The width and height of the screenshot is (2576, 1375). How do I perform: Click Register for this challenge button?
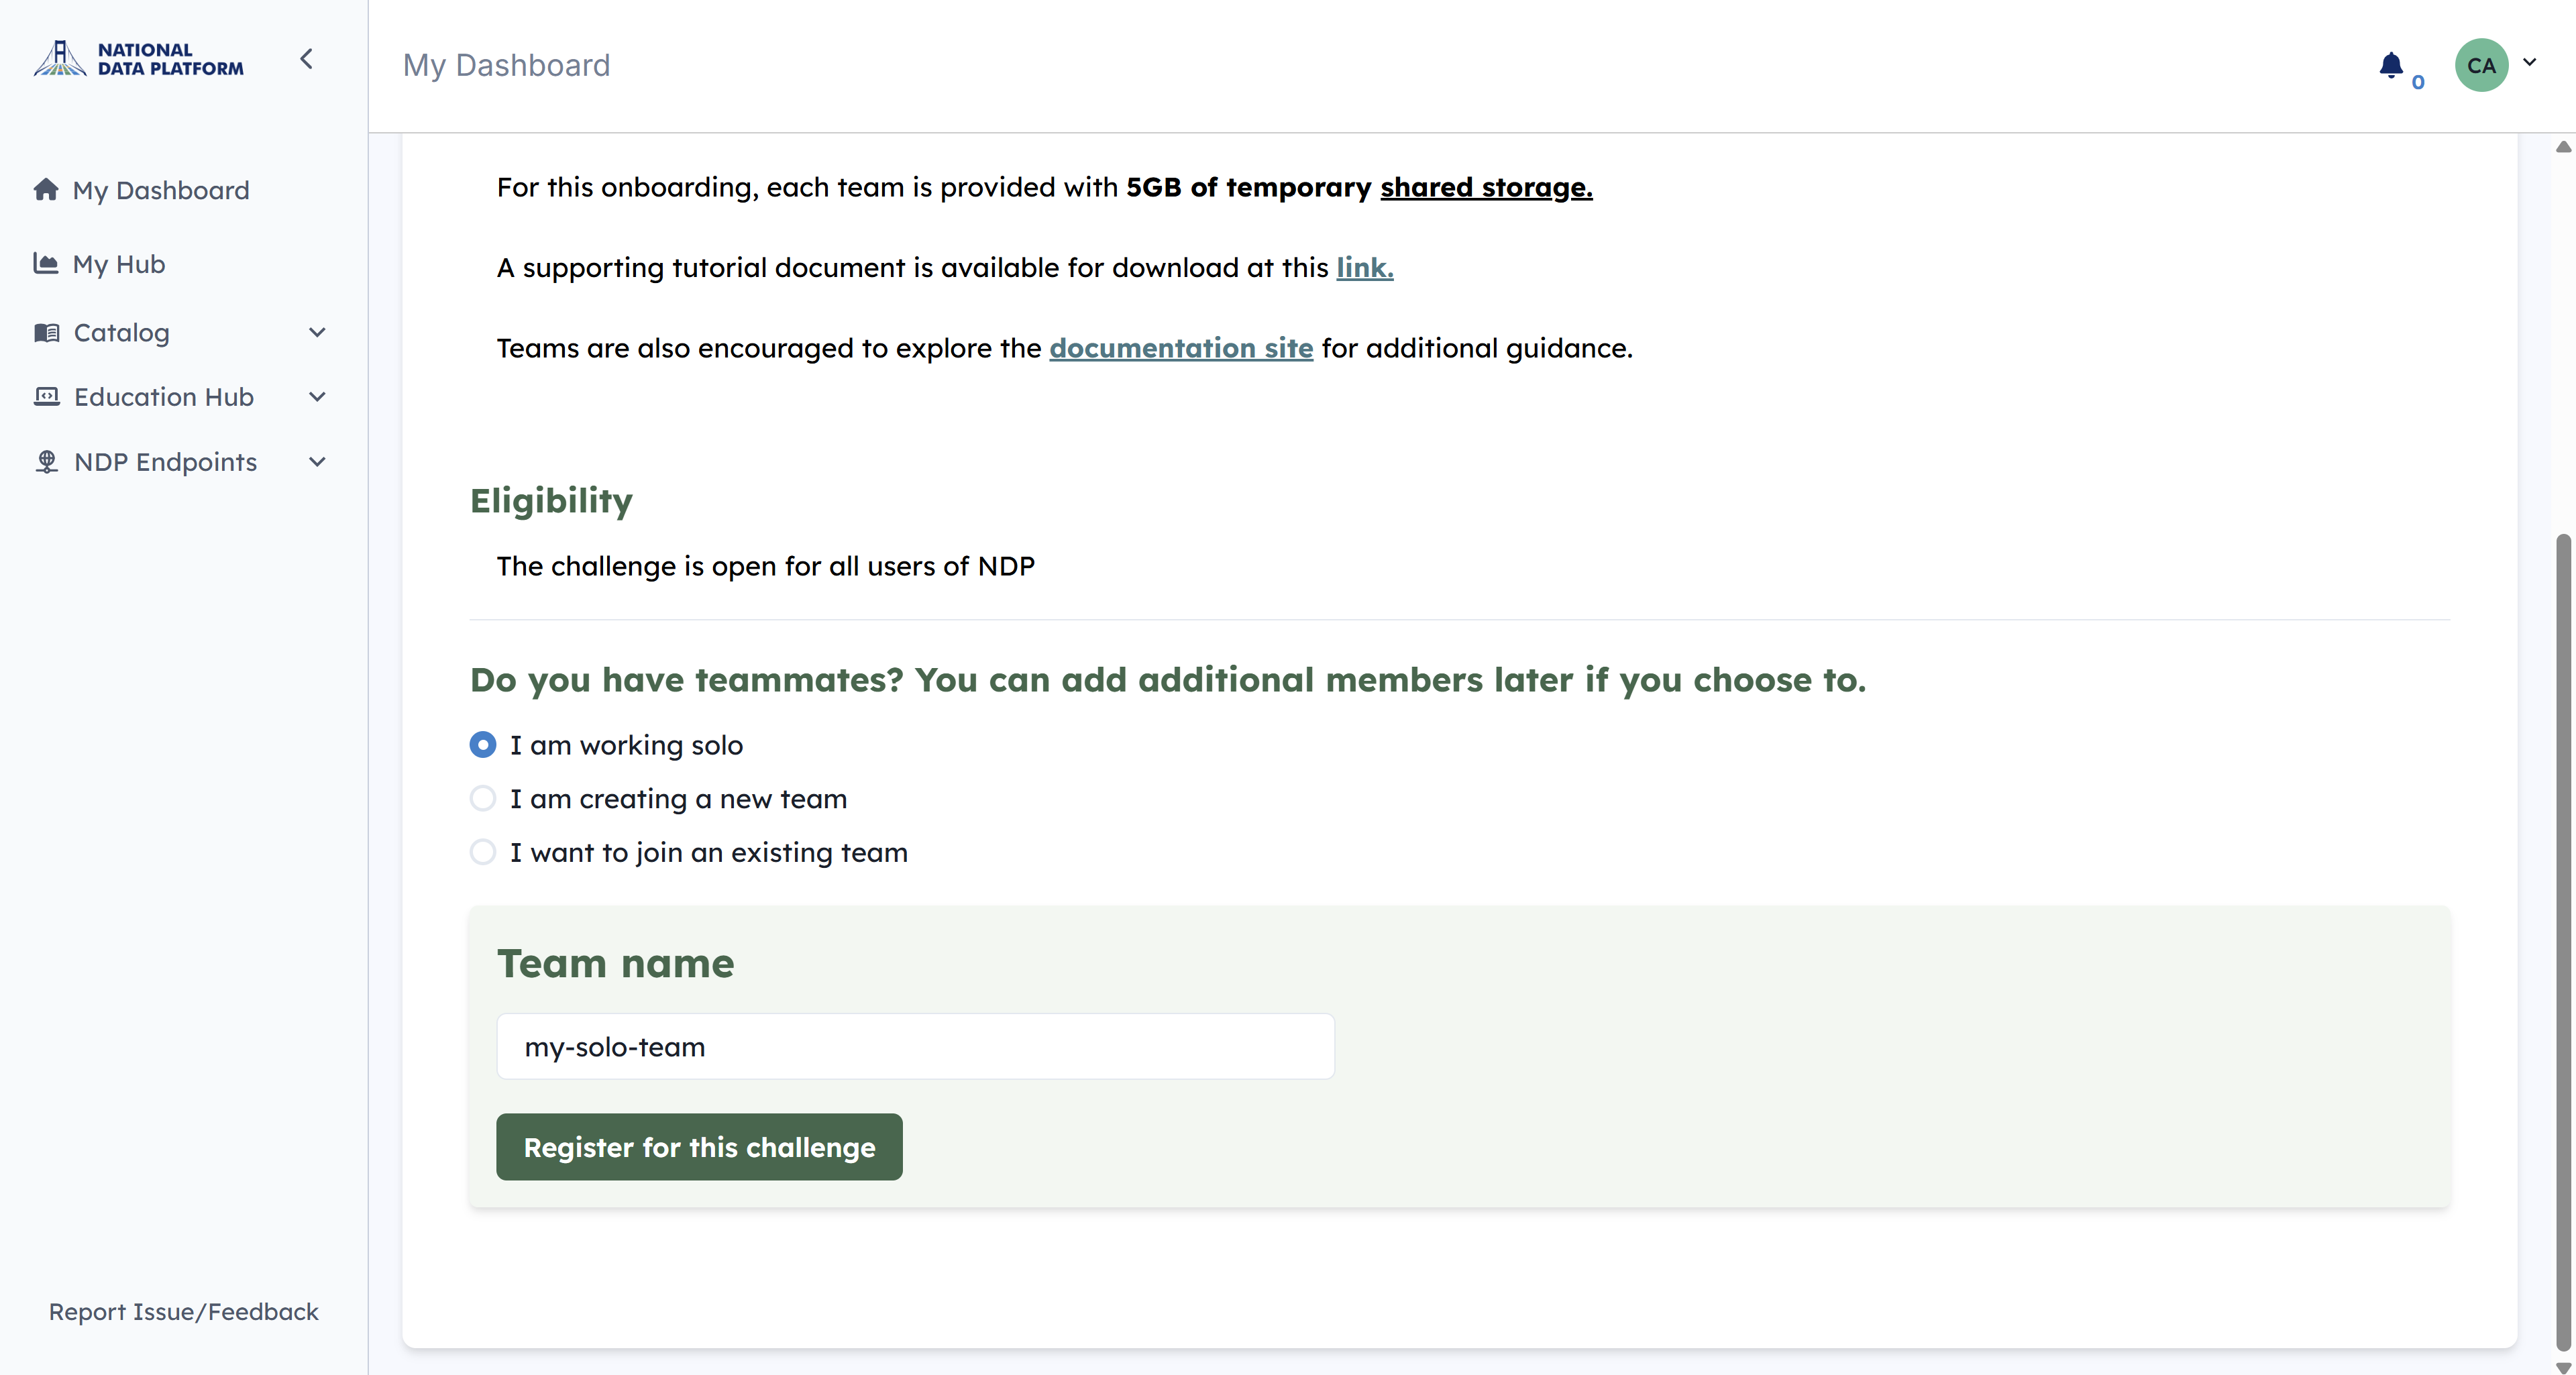699,1147
